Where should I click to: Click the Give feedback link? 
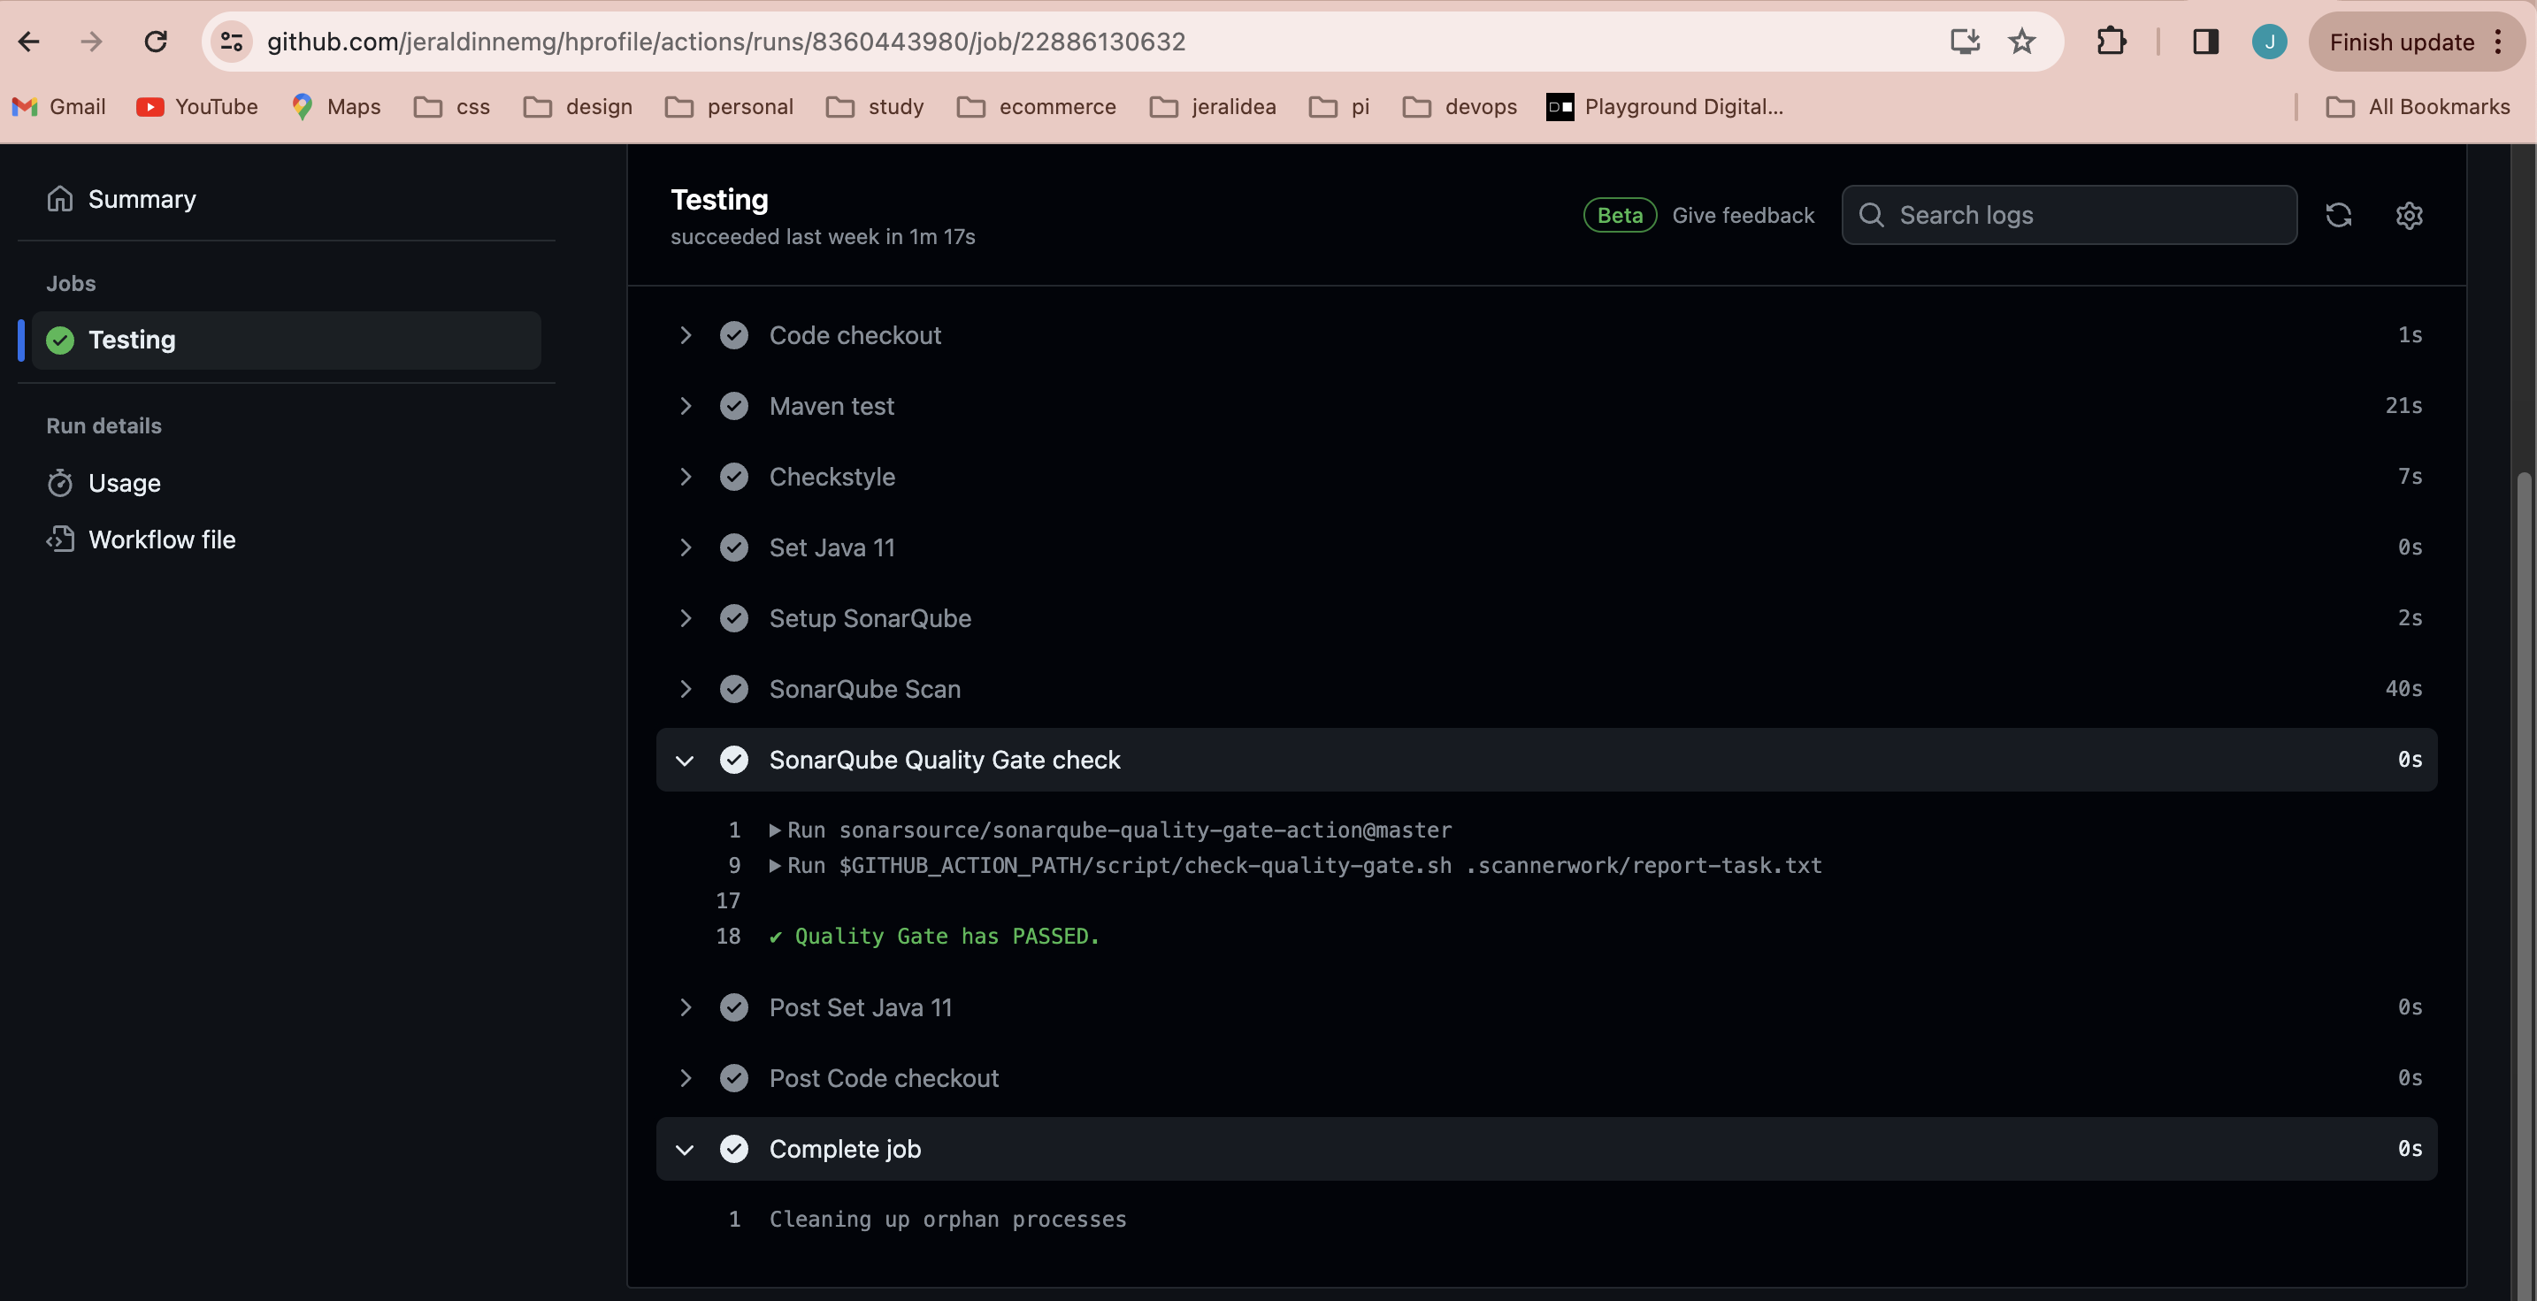pyautogui.click(x=1743, y=215)
